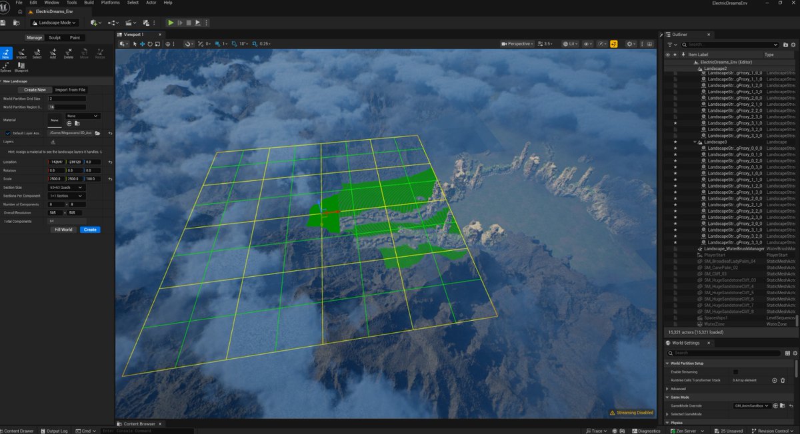Select the New landscape tool

(5, 54)
